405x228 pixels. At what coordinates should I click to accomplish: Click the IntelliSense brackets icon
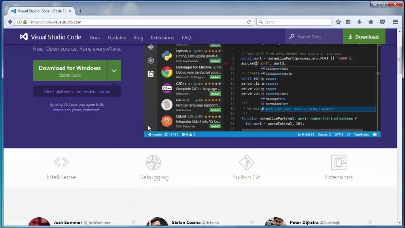(61, 162)
